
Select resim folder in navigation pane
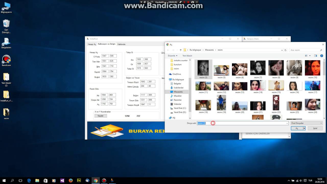click(174, 69)
